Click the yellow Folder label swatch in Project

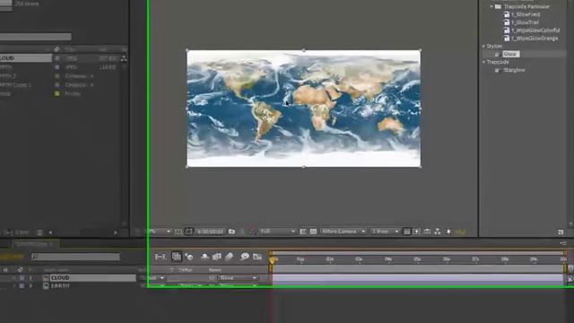coord(57,93)
